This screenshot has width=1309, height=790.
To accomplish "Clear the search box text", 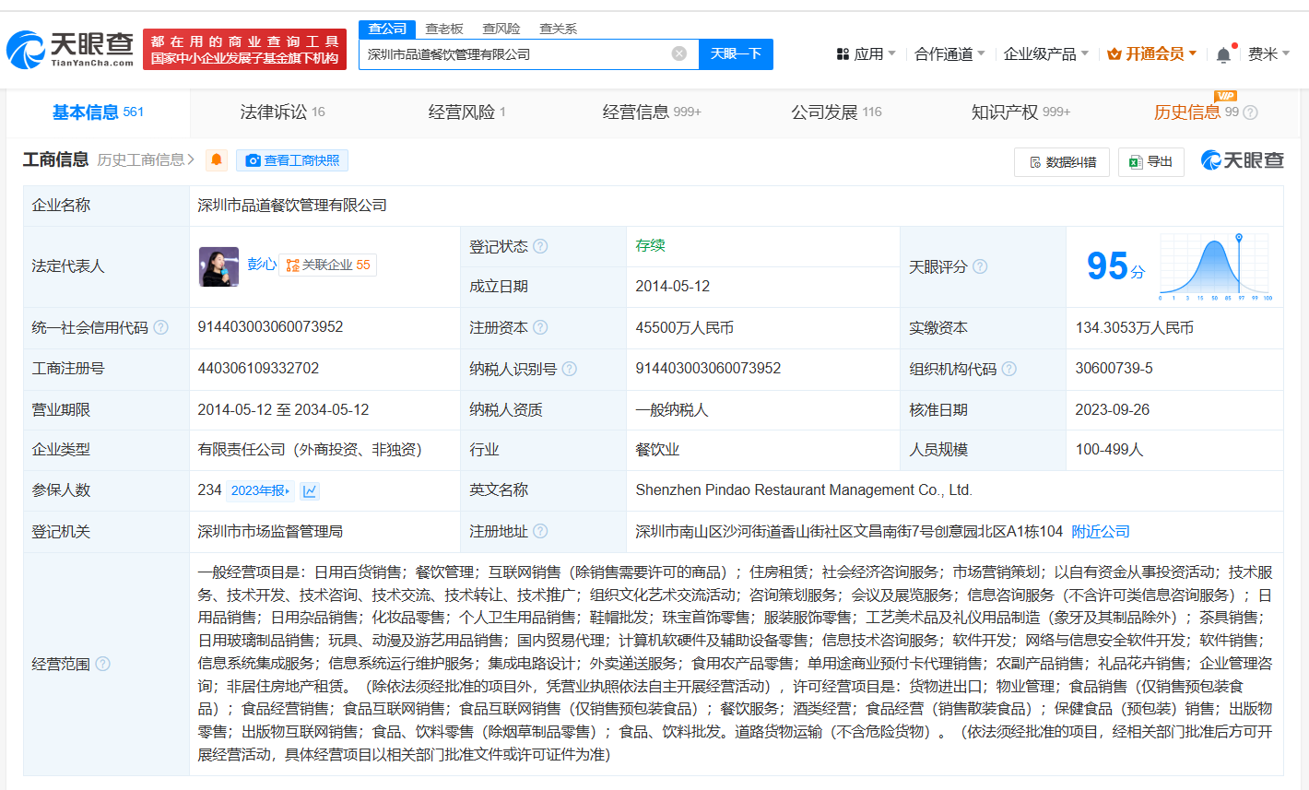I will point(679,54).
